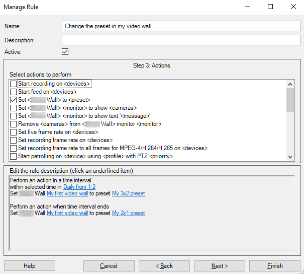Toggle the Active checkbox
The height and width of the screenshot is (274, 304).
point(65,51)
